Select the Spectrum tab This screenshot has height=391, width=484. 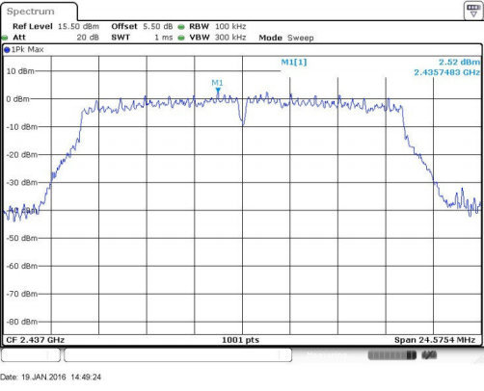click(39, 12)
